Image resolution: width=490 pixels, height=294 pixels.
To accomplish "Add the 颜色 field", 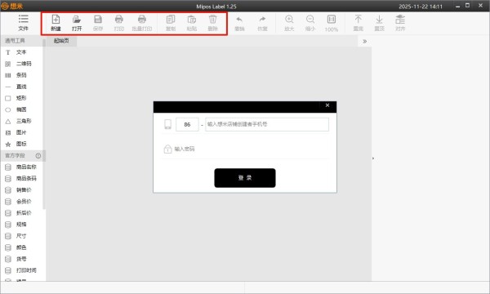I will click(x=22, y=247).
